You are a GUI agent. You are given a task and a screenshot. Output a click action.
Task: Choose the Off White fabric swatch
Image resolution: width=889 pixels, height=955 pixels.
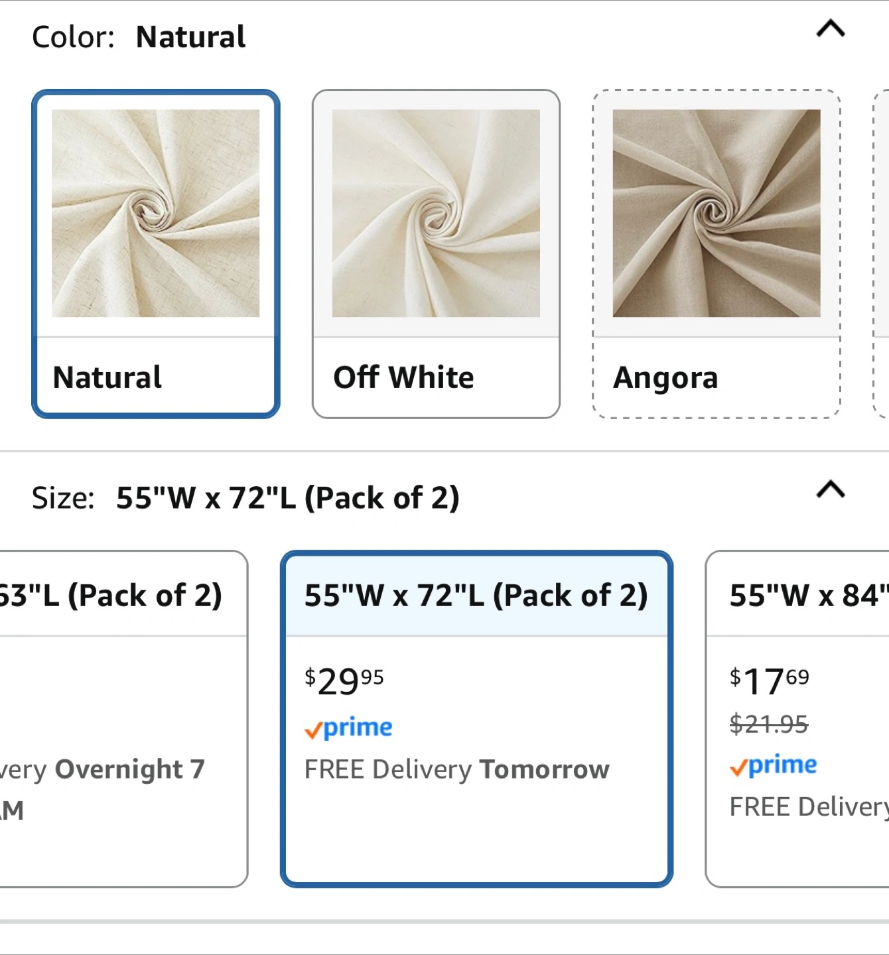(x=436, y=214)
